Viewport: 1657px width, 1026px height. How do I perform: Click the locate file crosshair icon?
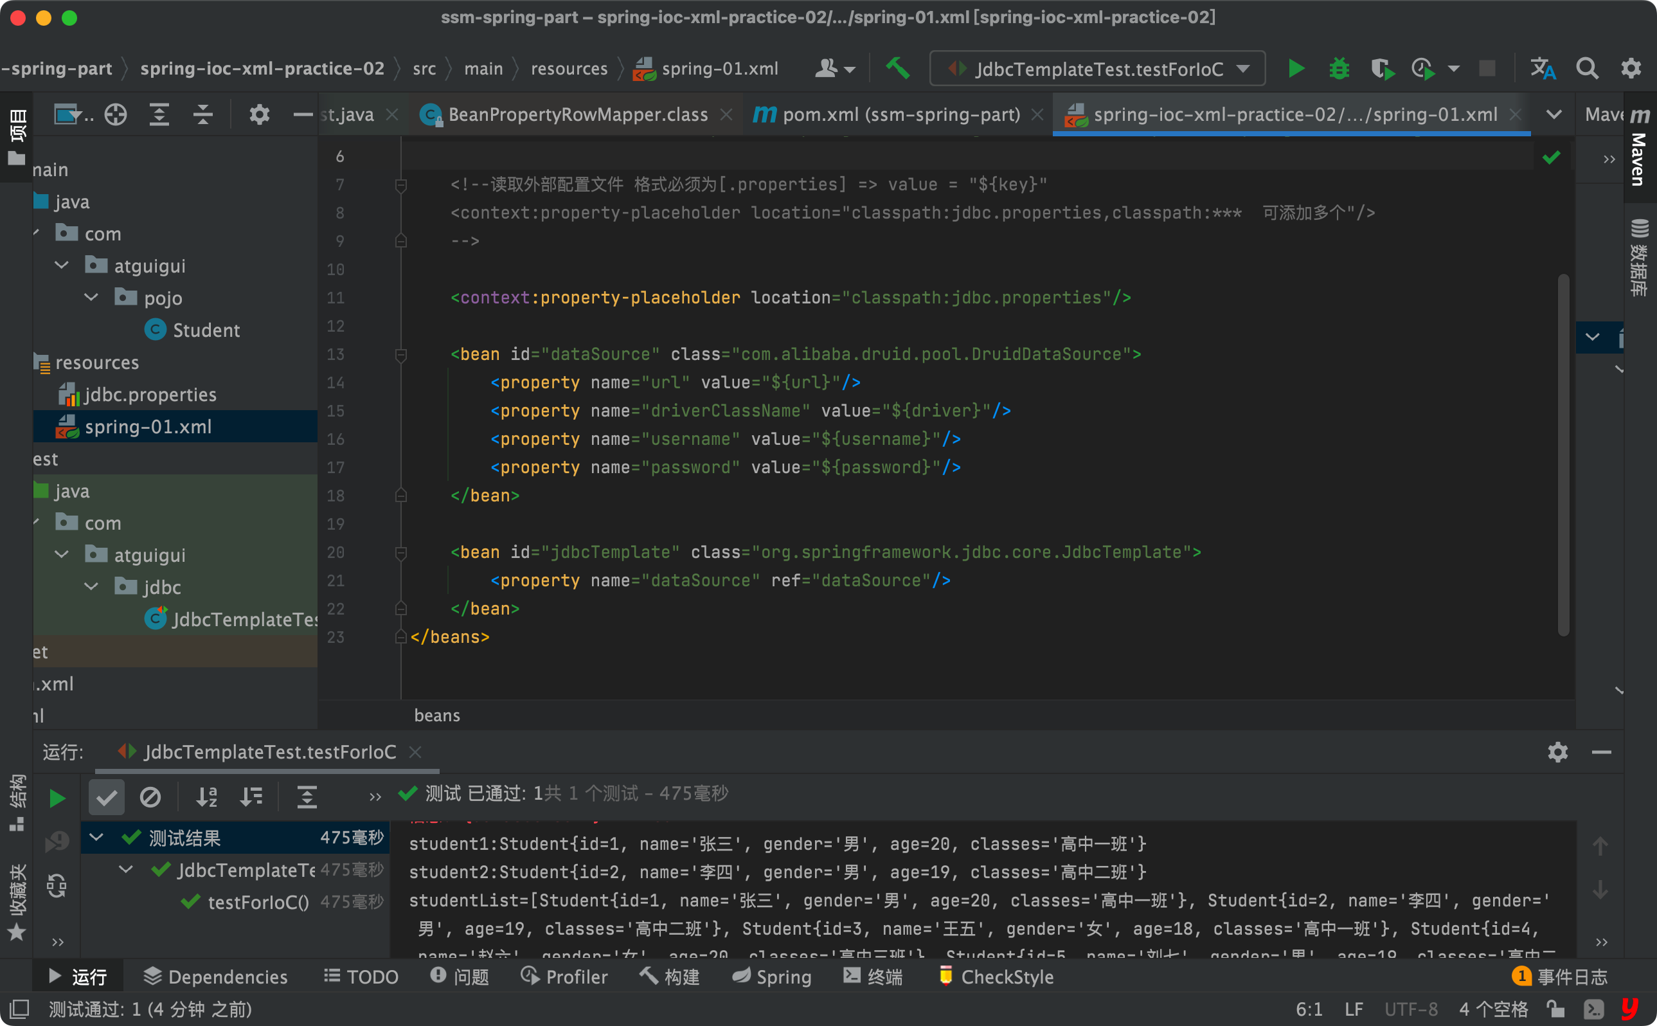[115, 114]
